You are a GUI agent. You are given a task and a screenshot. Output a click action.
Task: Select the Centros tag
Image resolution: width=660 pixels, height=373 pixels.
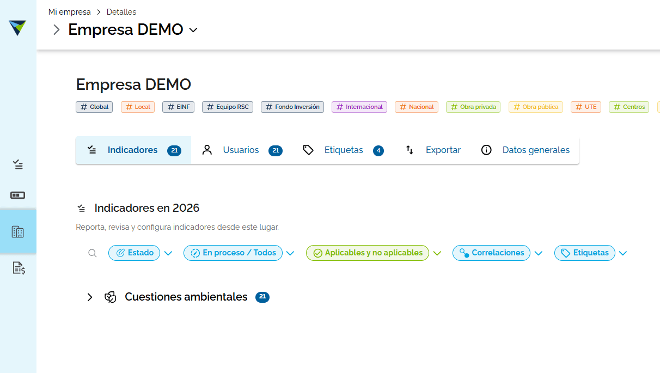(629, 107)
